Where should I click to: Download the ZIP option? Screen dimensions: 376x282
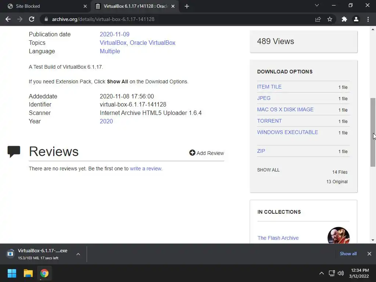[261, 151]
